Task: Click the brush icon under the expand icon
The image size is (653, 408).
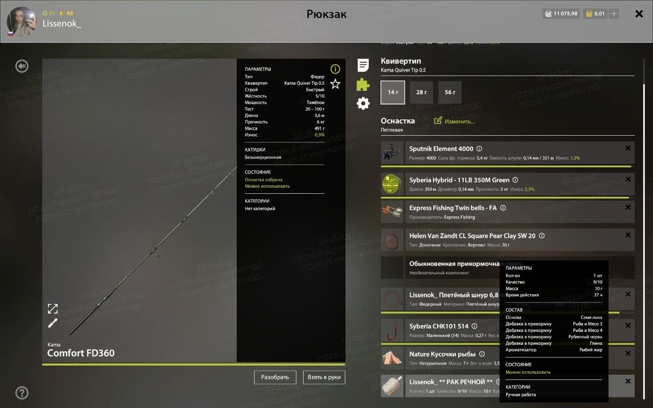Action: 53,323
